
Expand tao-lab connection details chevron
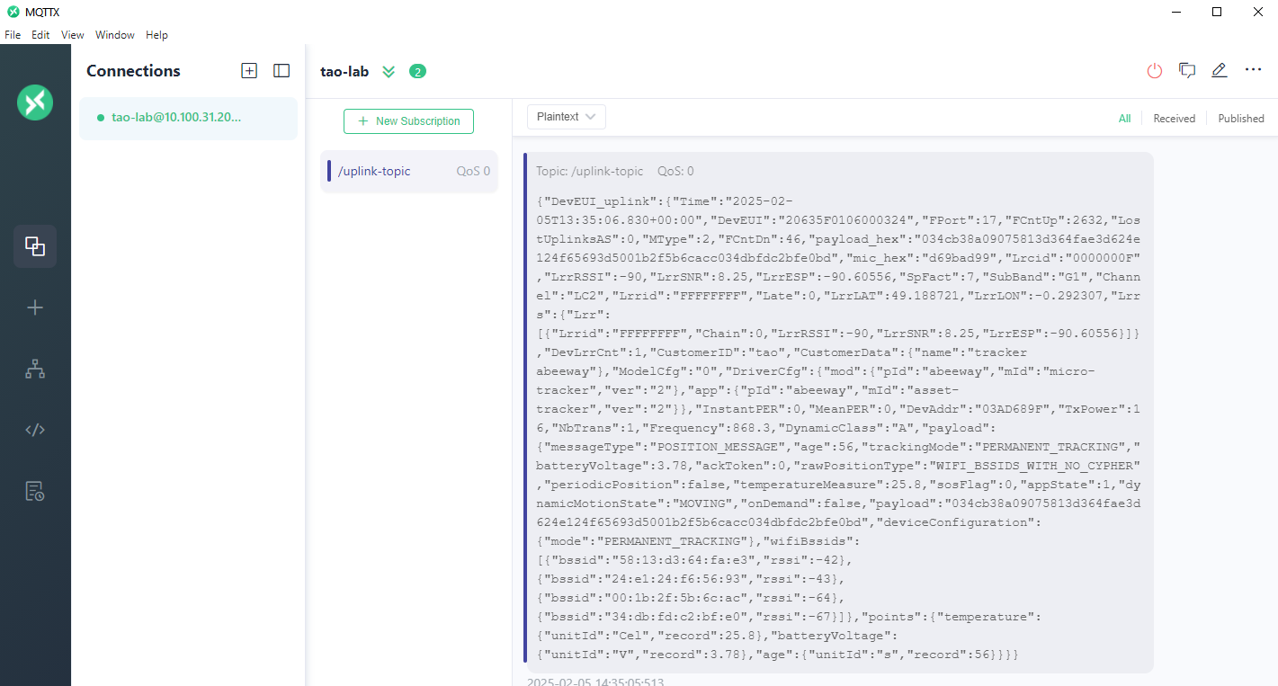tap(389, 72)
